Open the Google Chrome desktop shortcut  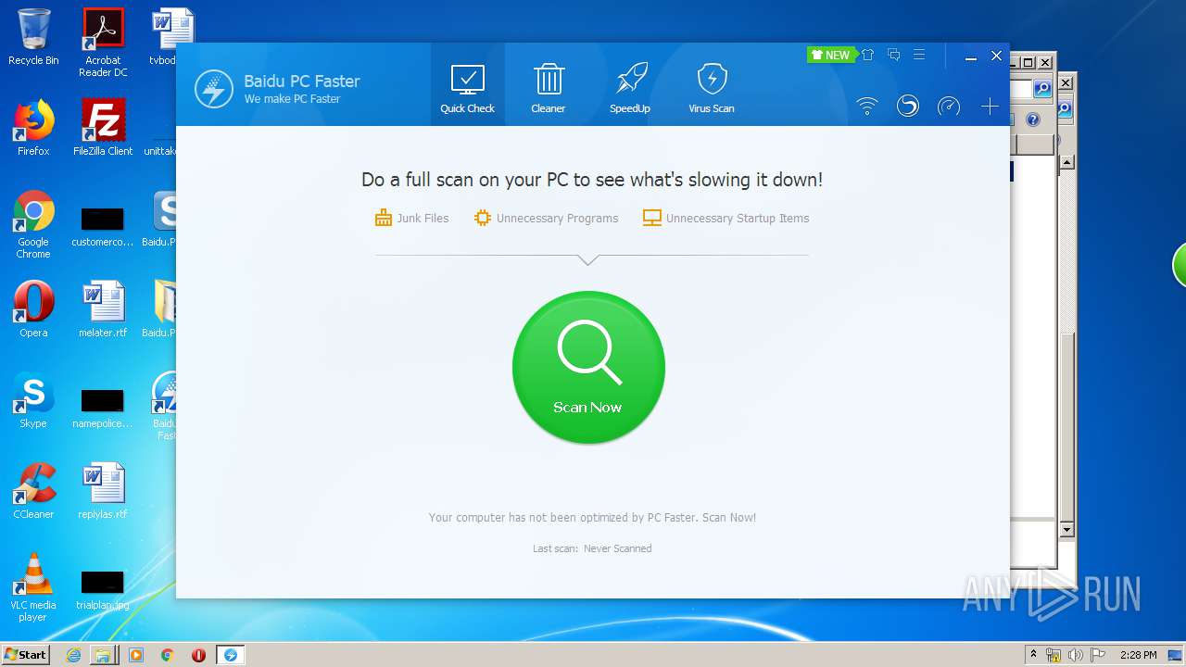coord(33,225)
